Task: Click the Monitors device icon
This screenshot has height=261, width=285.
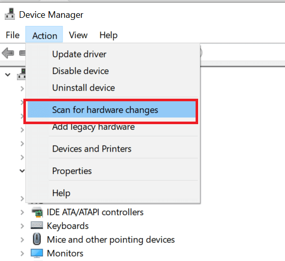Action: [x=37, y=253]
